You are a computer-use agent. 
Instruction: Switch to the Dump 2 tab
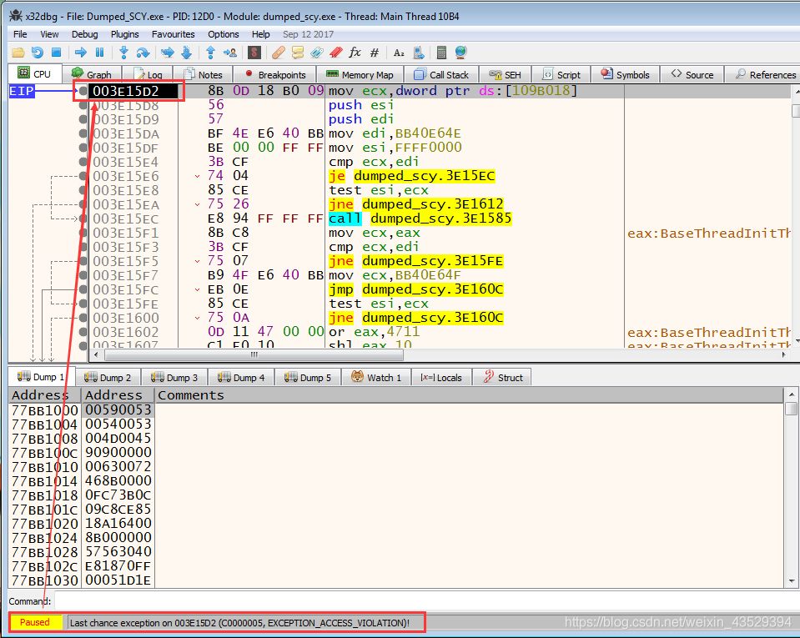point(108,378)
